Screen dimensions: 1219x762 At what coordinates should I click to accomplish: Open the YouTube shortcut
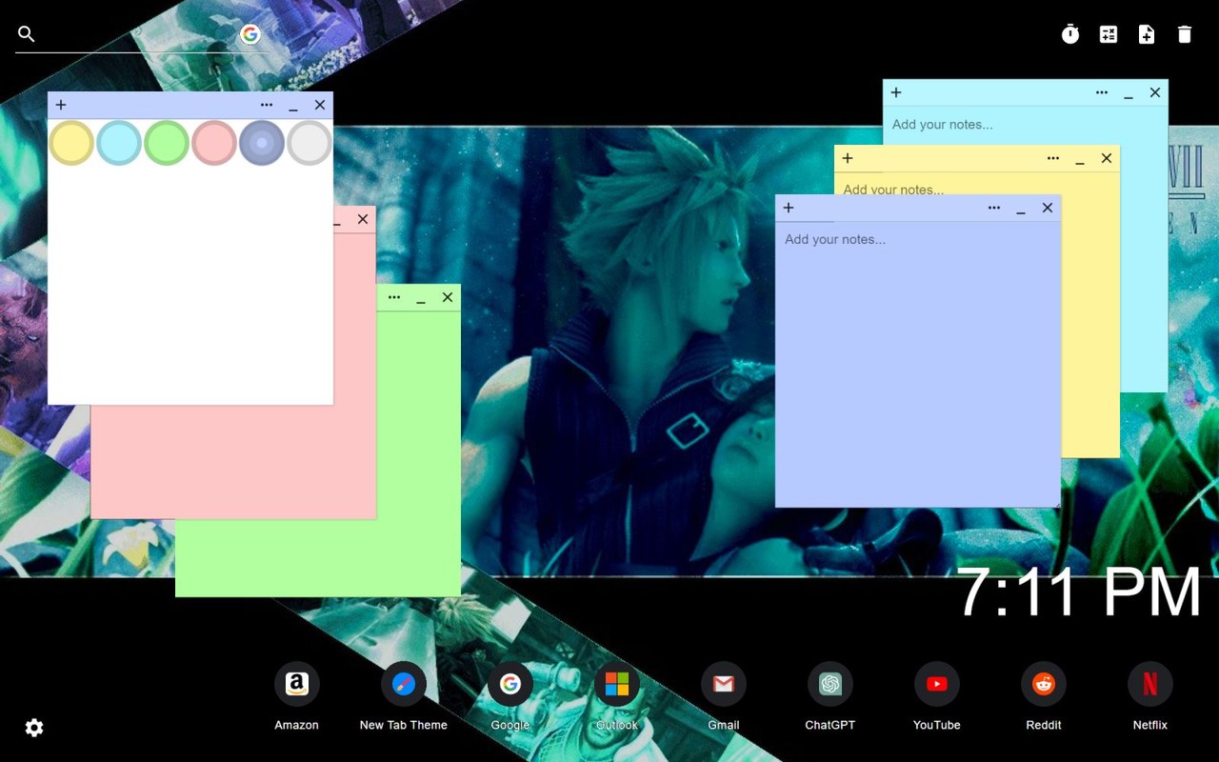click(x=937, y=684)
